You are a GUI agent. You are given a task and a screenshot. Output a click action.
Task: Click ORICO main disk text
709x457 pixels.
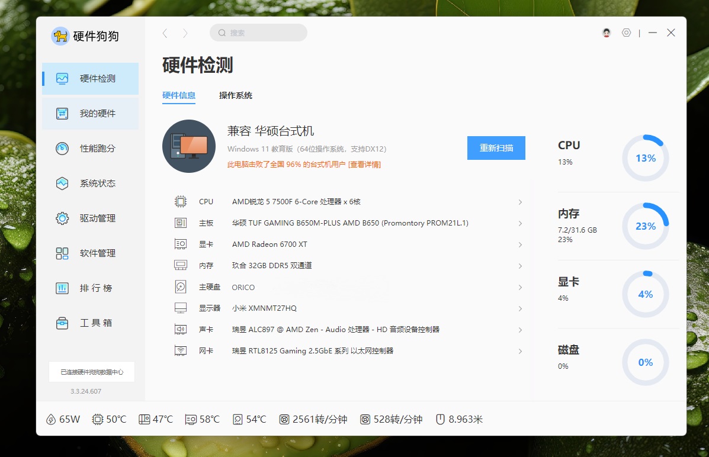(243, 288)
